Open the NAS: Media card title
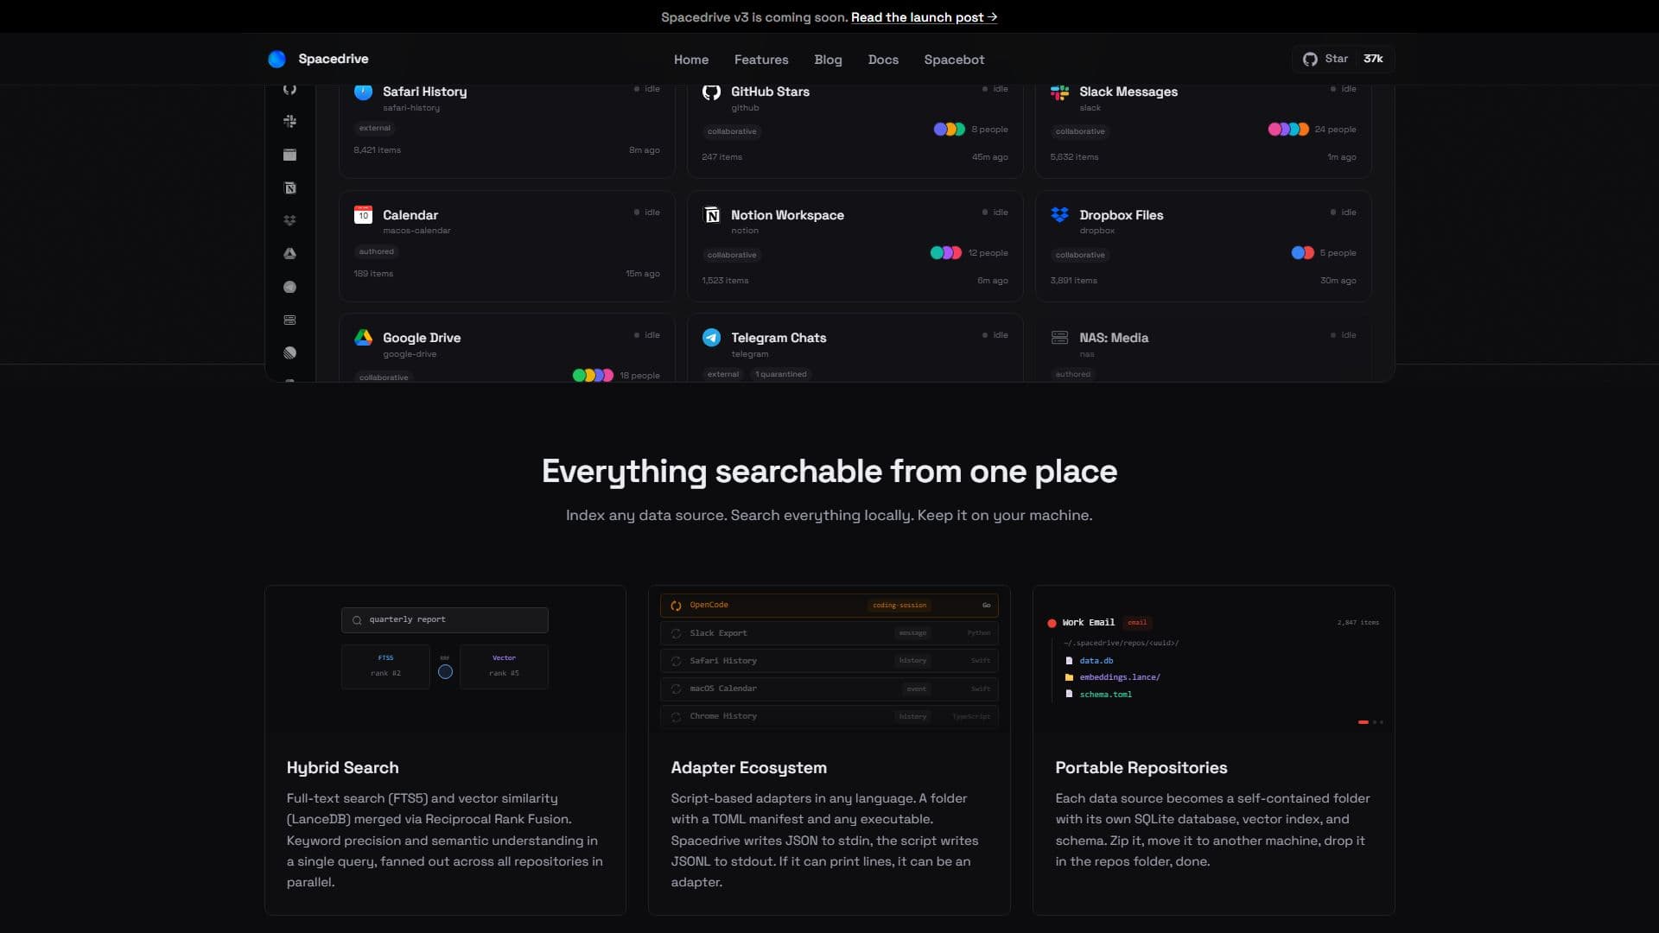Screen dimensions: 1659x933 tap(1113, 338)
